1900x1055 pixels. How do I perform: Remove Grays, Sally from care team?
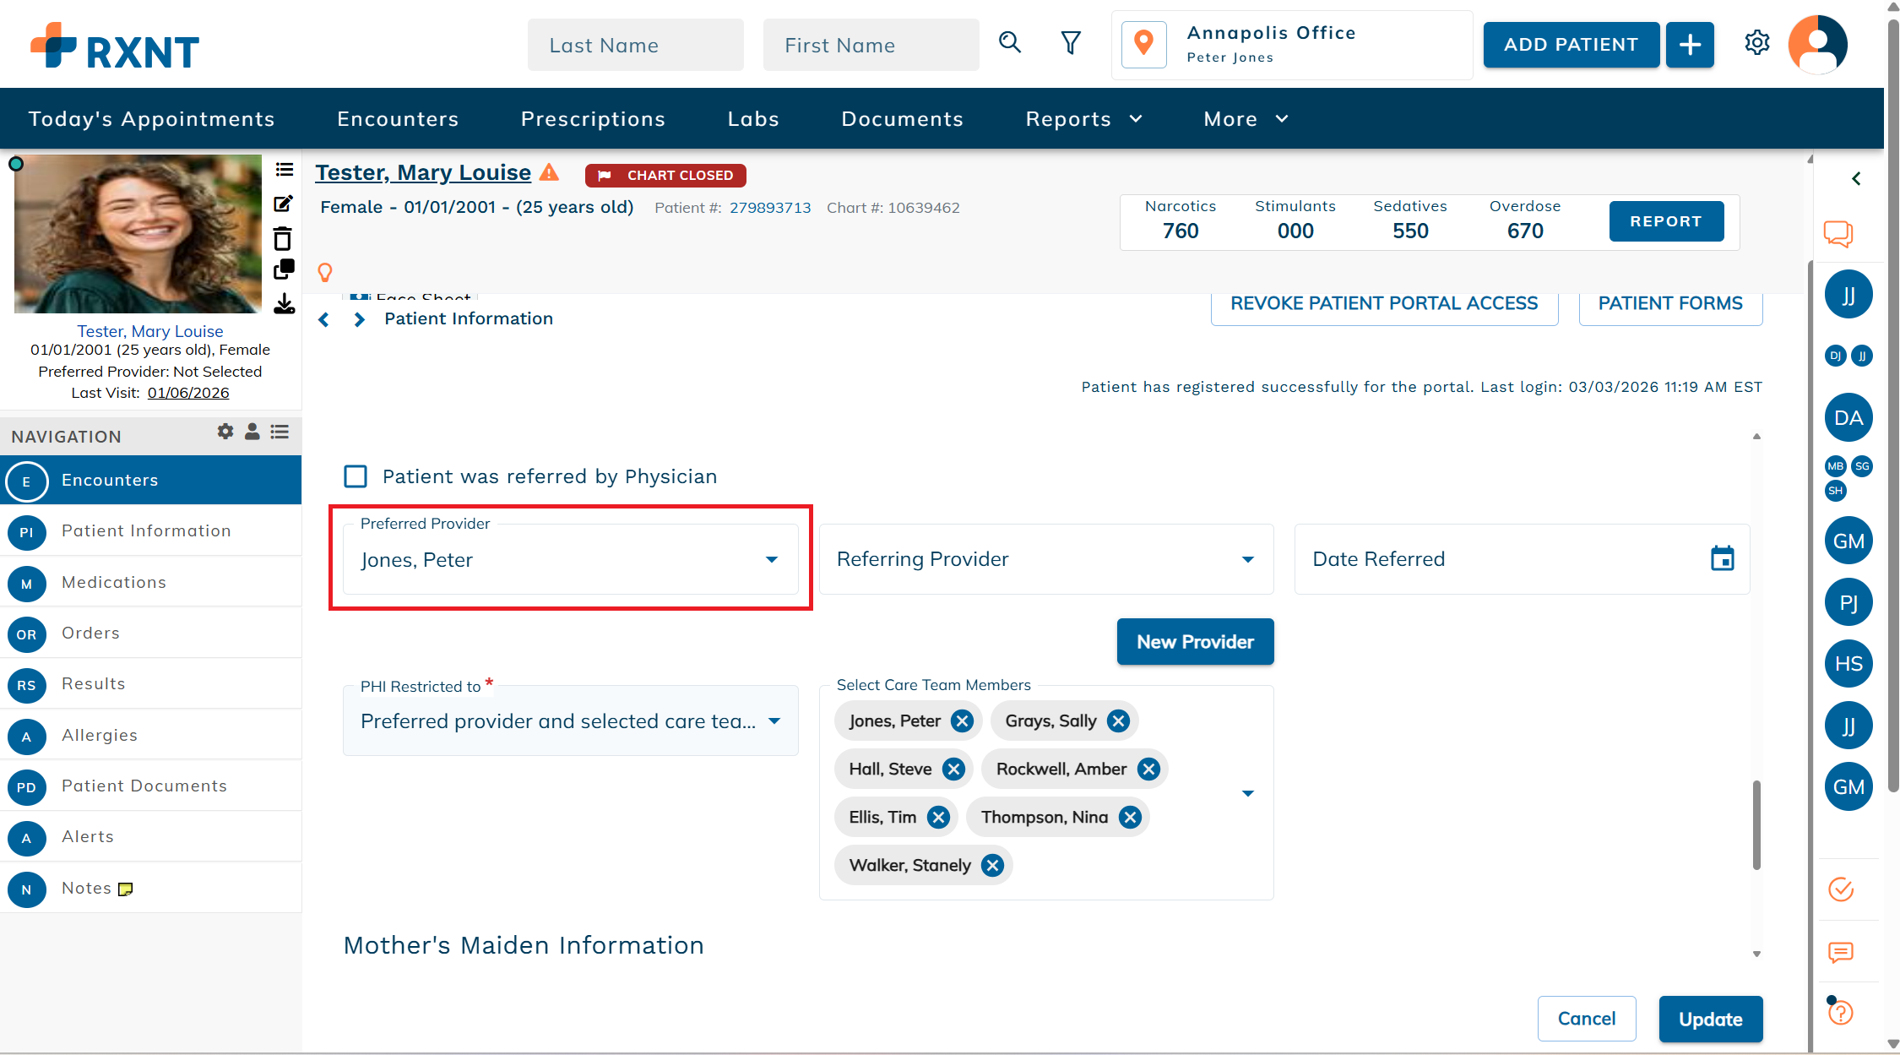pos(1118,721)
